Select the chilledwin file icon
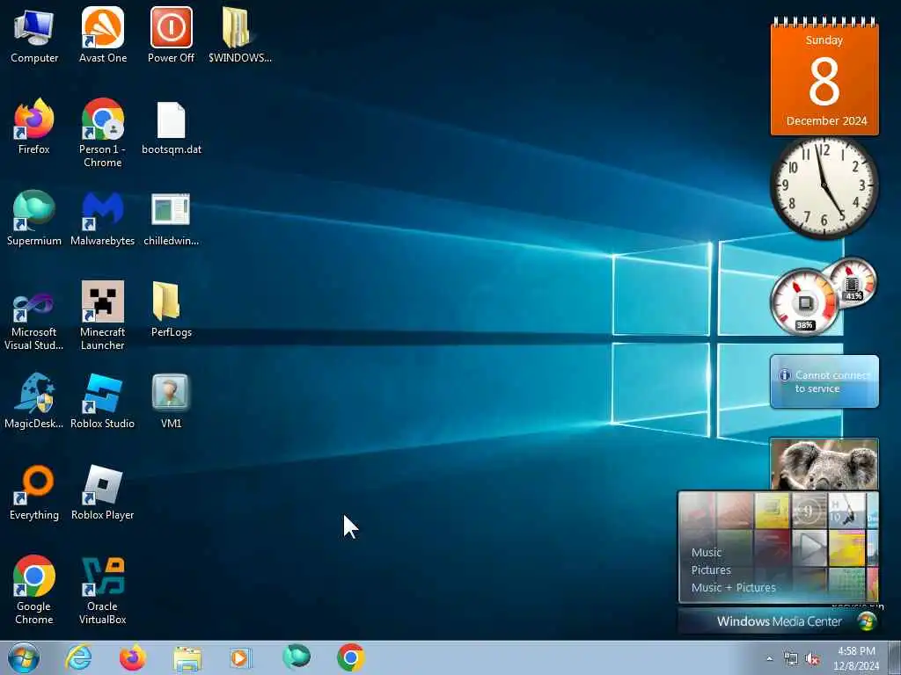This screenshot has width=901, height=675. (x=172, y=218)
